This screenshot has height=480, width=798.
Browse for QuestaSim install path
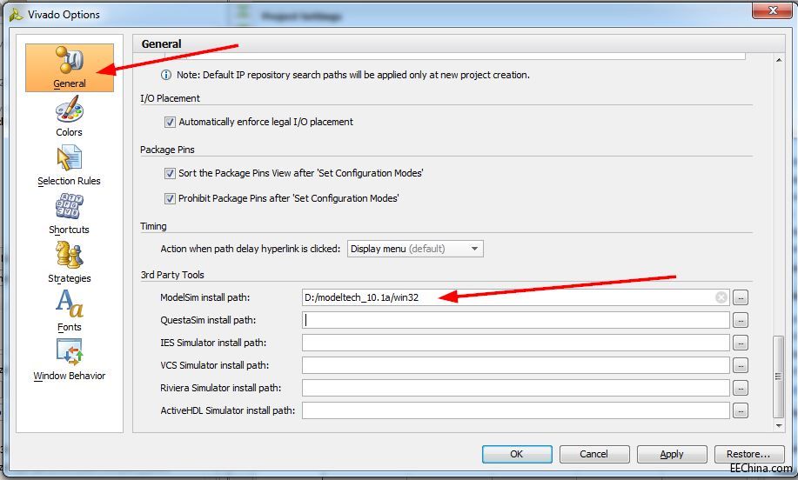coord(741,320)
